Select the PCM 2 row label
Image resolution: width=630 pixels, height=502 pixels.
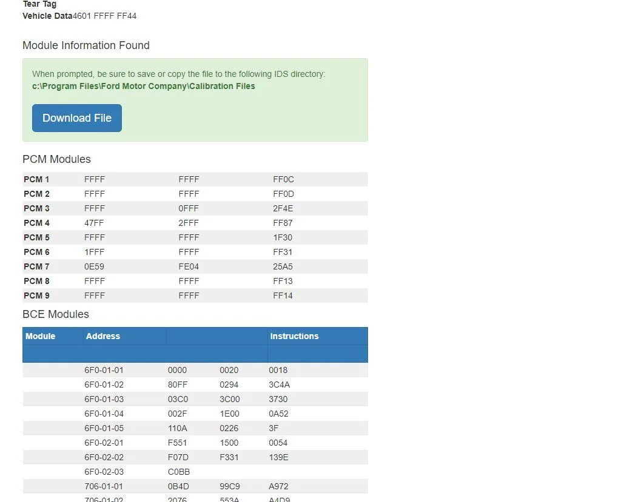click(36, 194)
